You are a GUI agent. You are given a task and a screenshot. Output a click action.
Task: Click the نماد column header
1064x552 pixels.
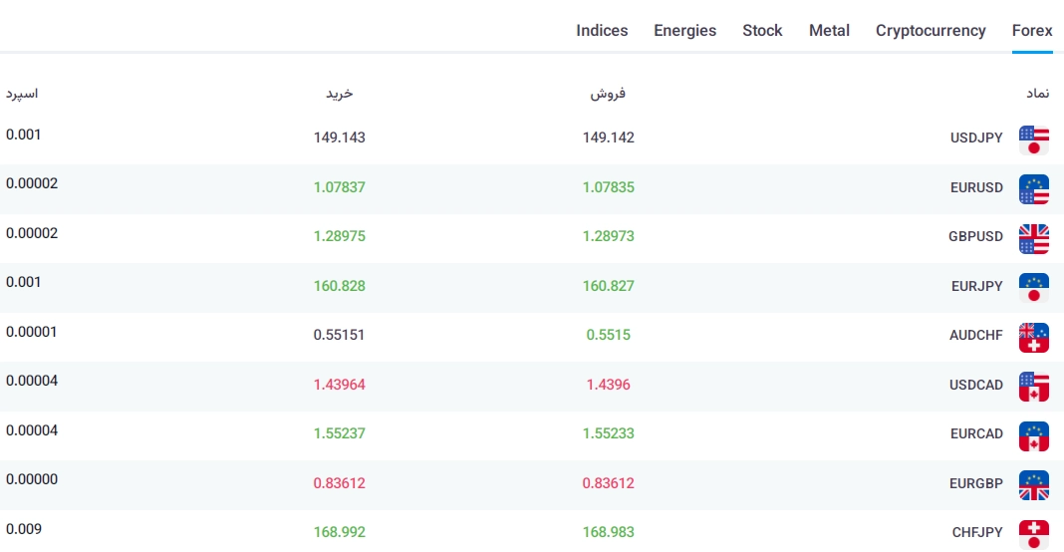click(x=1037, y=93)
